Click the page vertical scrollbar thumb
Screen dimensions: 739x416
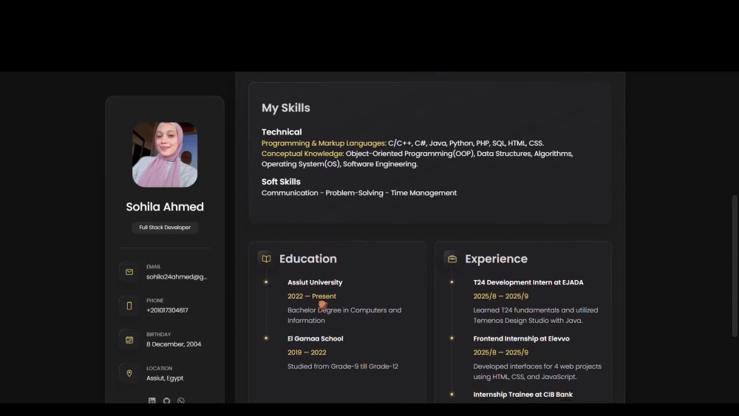pyautogui.click(x=734, y=266)
